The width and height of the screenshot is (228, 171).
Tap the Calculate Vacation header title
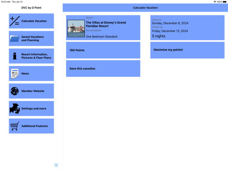click(145, 8)
